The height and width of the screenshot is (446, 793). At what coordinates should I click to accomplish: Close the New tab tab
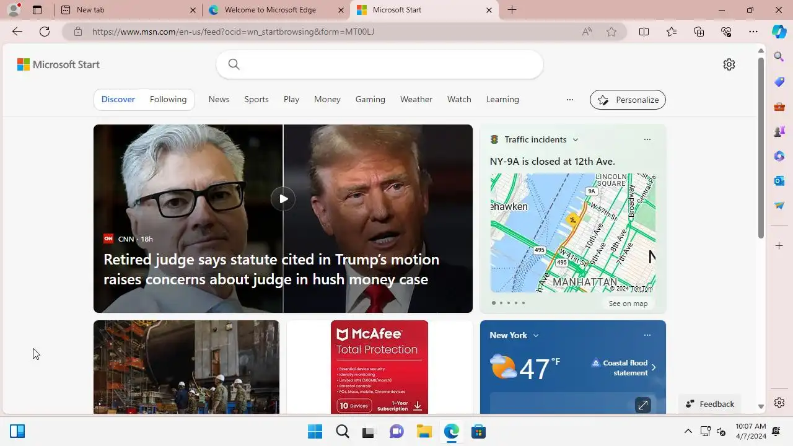tap(193, 10)
